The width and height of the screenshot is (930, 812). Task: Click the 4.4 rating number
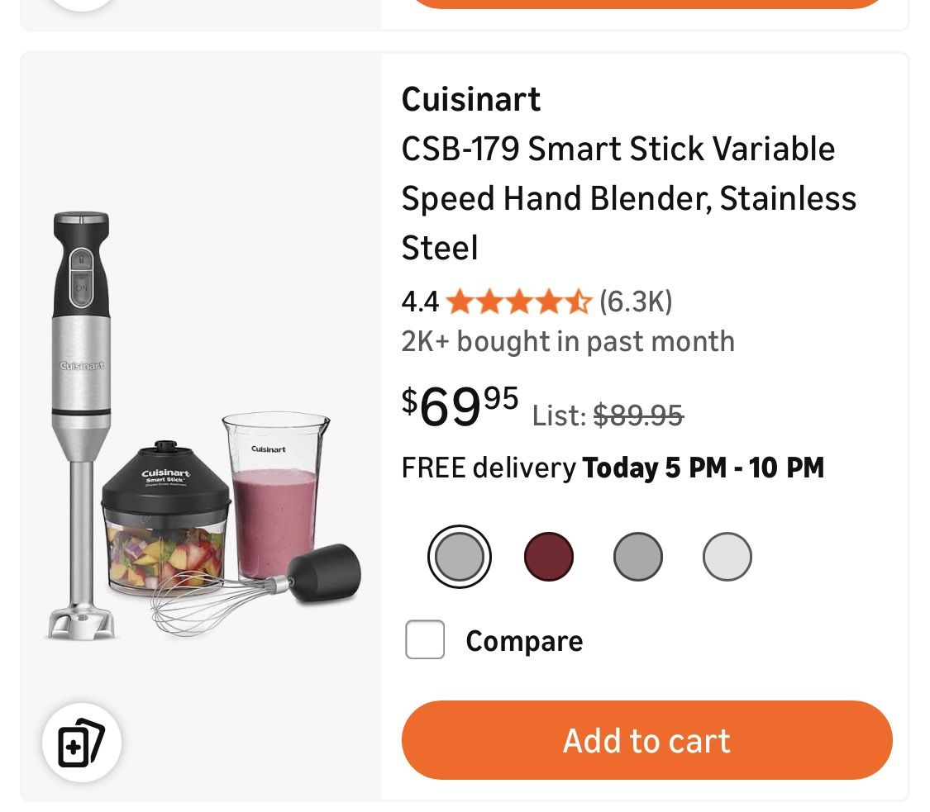tap(420, 302)
